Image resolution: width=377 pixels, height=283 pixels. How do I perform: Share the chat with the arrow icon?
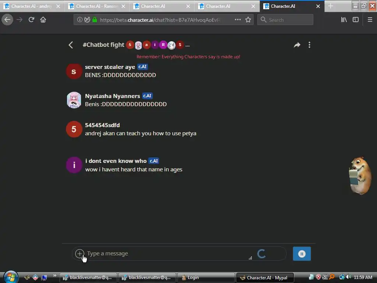[297, 45]
